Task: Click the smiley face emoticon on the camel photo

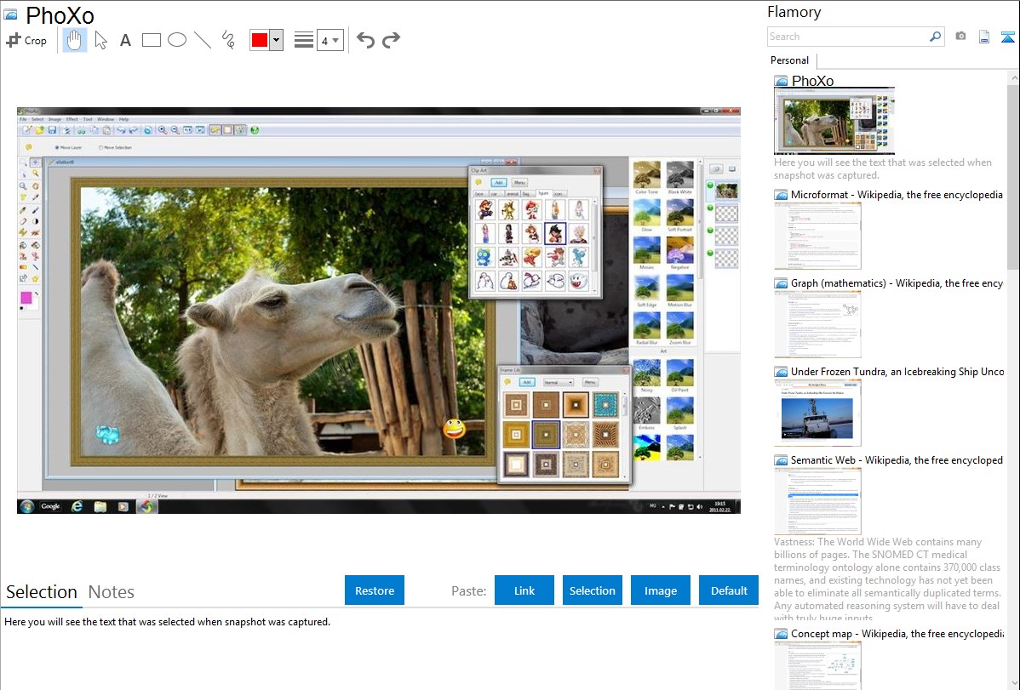Action: pyautogui.click(x=454, y=429)
